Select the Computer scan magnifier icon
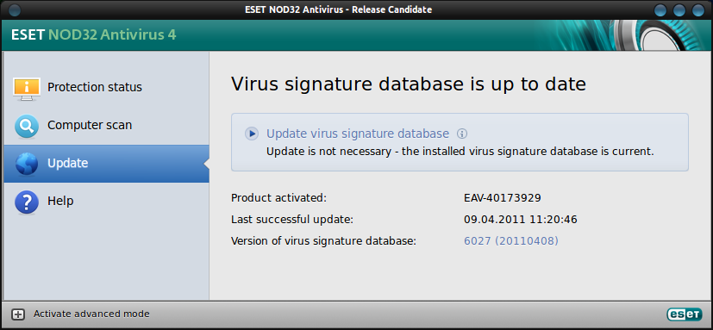 pyautogui.click(x=27, y=126)
